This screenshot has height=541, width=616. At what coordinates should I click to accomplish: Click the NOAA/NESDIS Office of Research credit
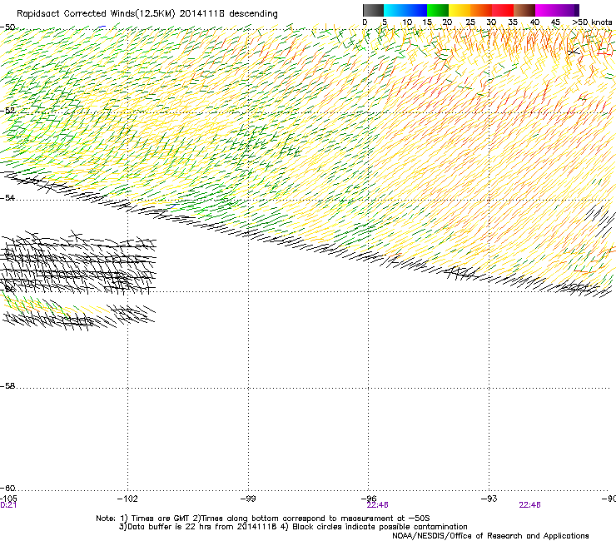coord(490,536)
